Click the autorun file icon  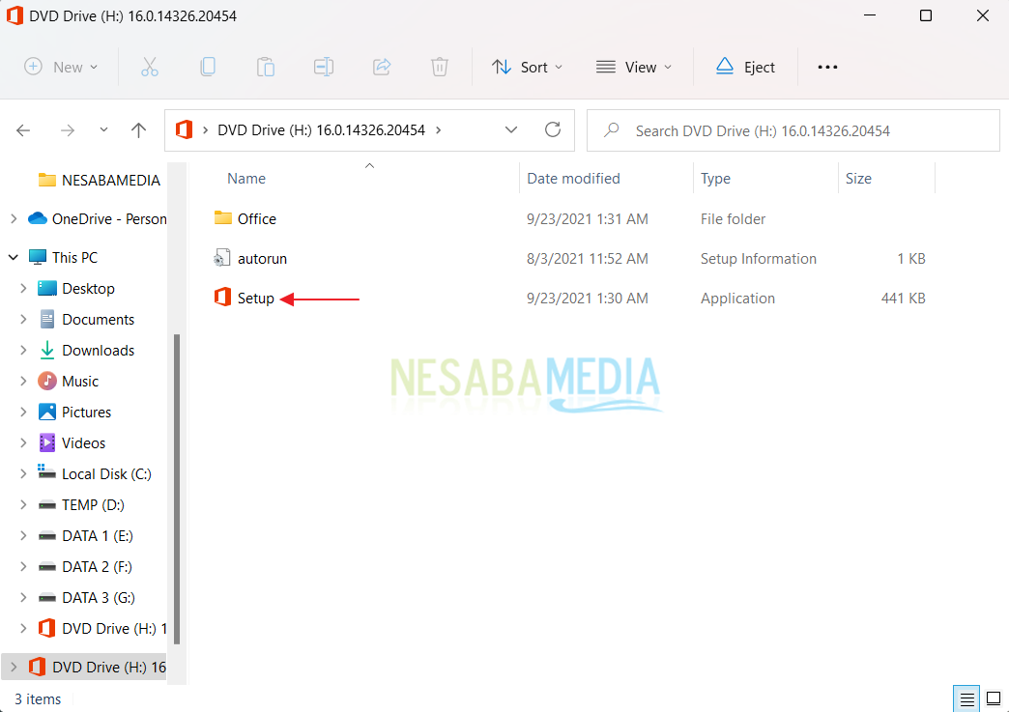(x=222, y=258)
